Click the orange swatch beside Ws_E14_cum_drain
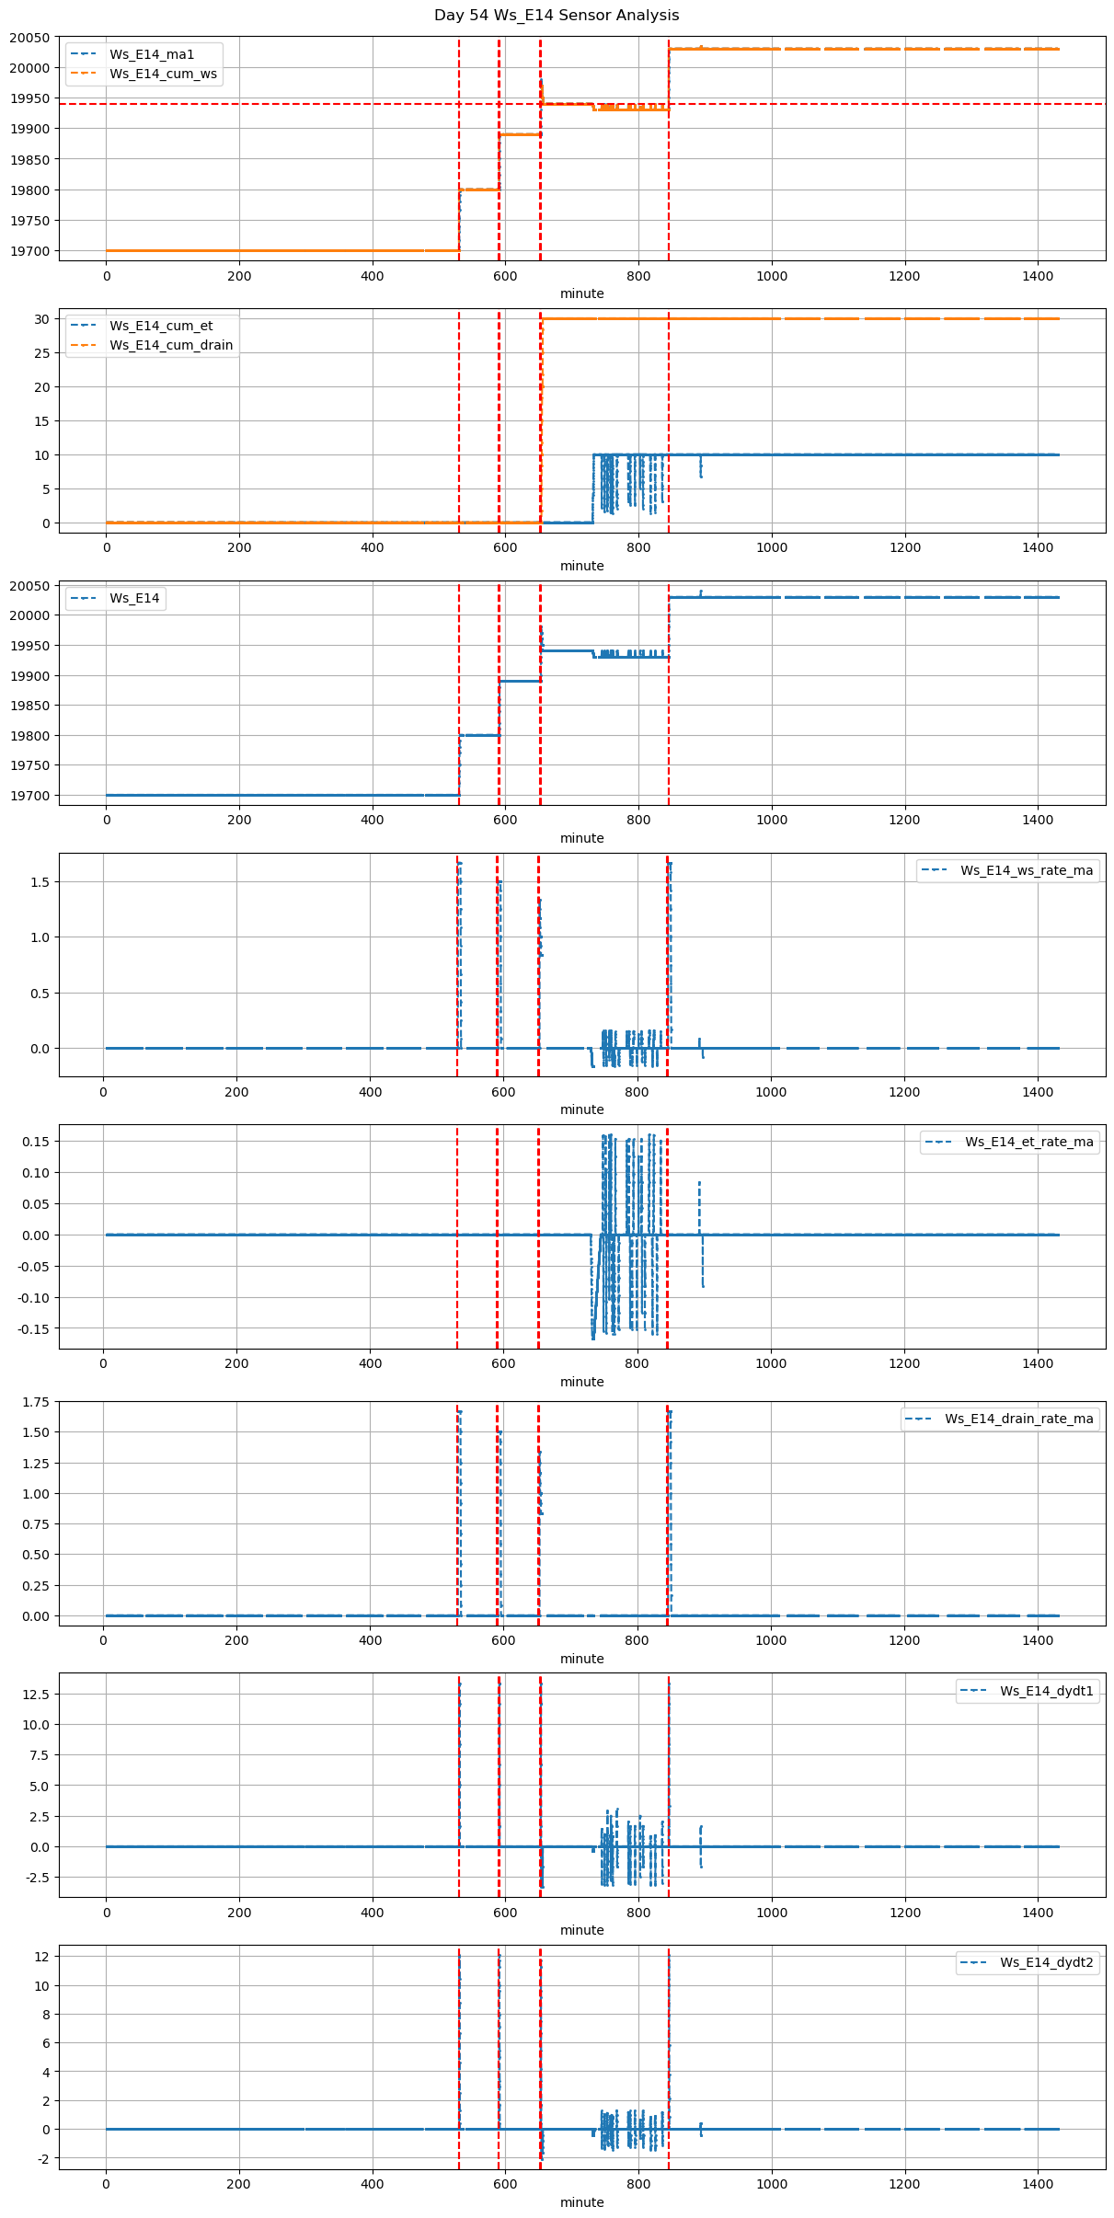 pos(83,345)
